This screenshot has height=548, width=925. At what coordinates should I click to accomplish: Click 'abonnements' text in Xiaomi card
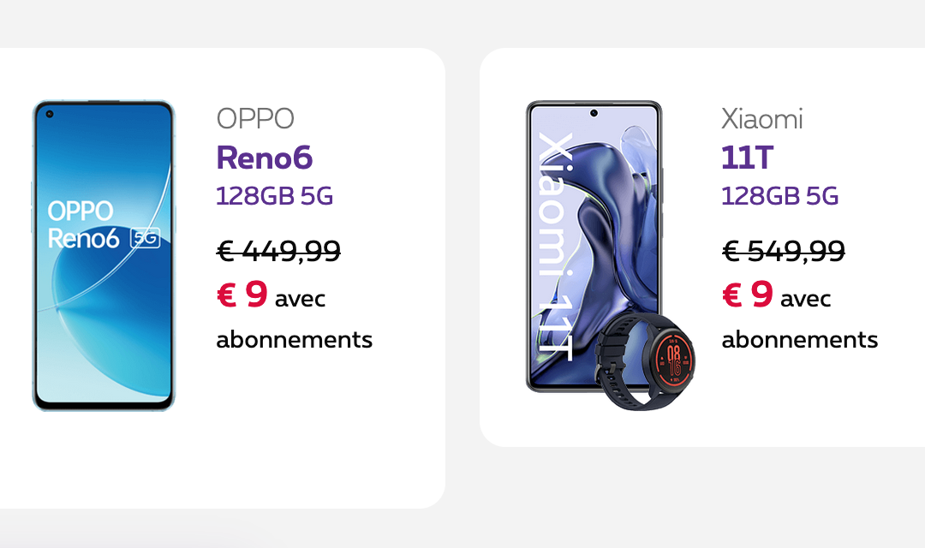(800, 340)
